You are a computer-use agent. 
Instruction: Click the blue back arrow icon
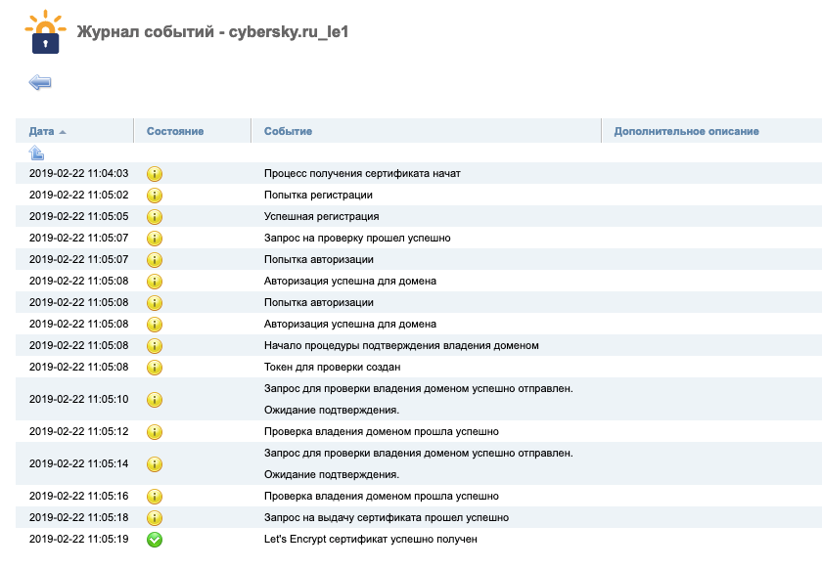pos(40,83)
